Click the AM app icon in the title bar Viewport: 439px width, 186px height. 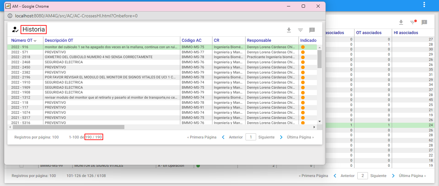8,6
